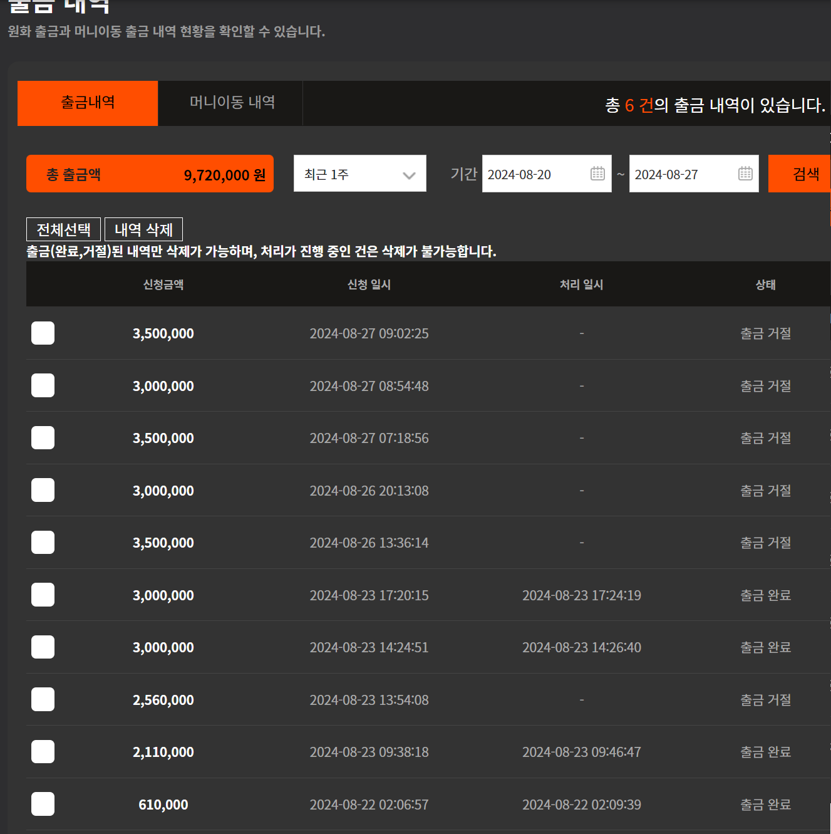
Task: Click the request time 2024-08-23 13:54:08
Action: coord(369,700)
